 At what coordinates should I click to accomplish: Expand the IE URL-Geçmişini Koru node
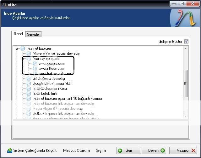(23, 89)
